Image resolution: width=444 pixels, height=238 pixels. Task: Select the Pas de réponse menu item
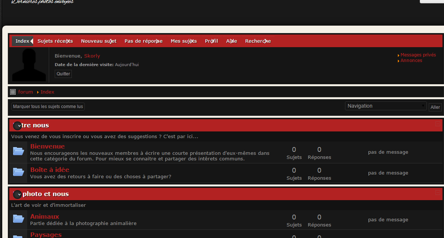[143, 41]
